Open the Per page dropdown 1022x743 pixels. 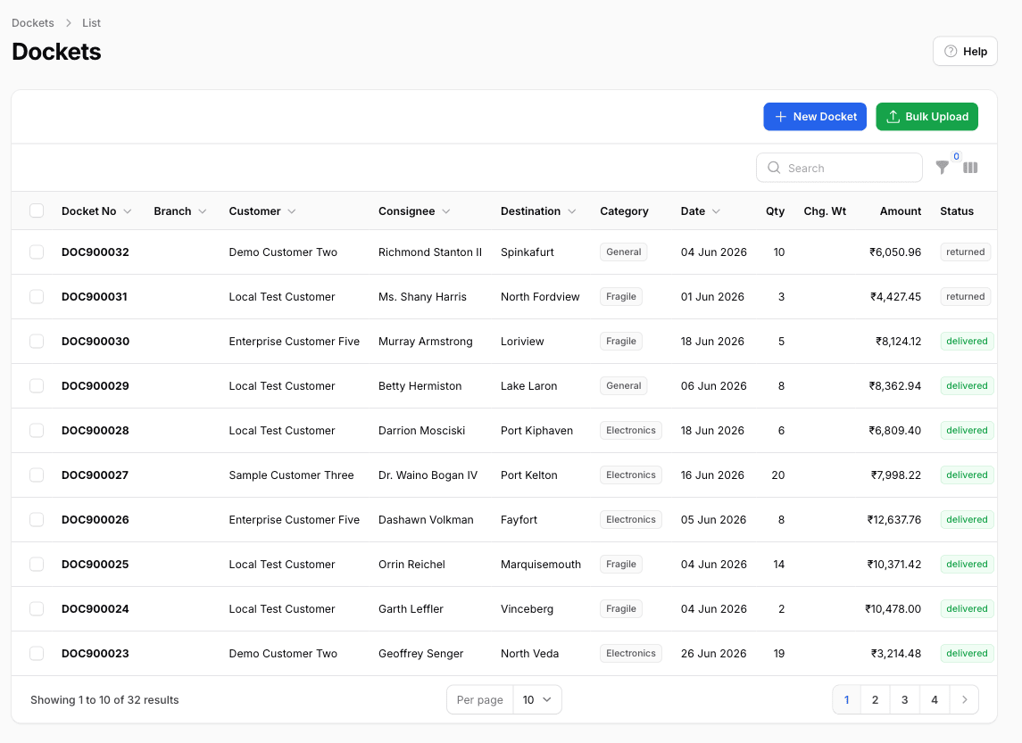537,700
